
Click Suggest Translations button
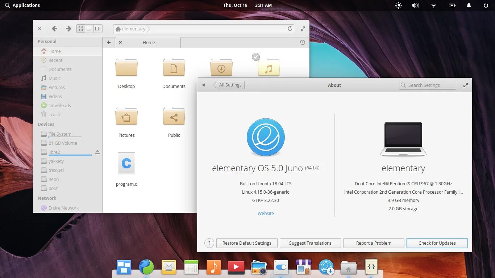click(x=310, y=243)
